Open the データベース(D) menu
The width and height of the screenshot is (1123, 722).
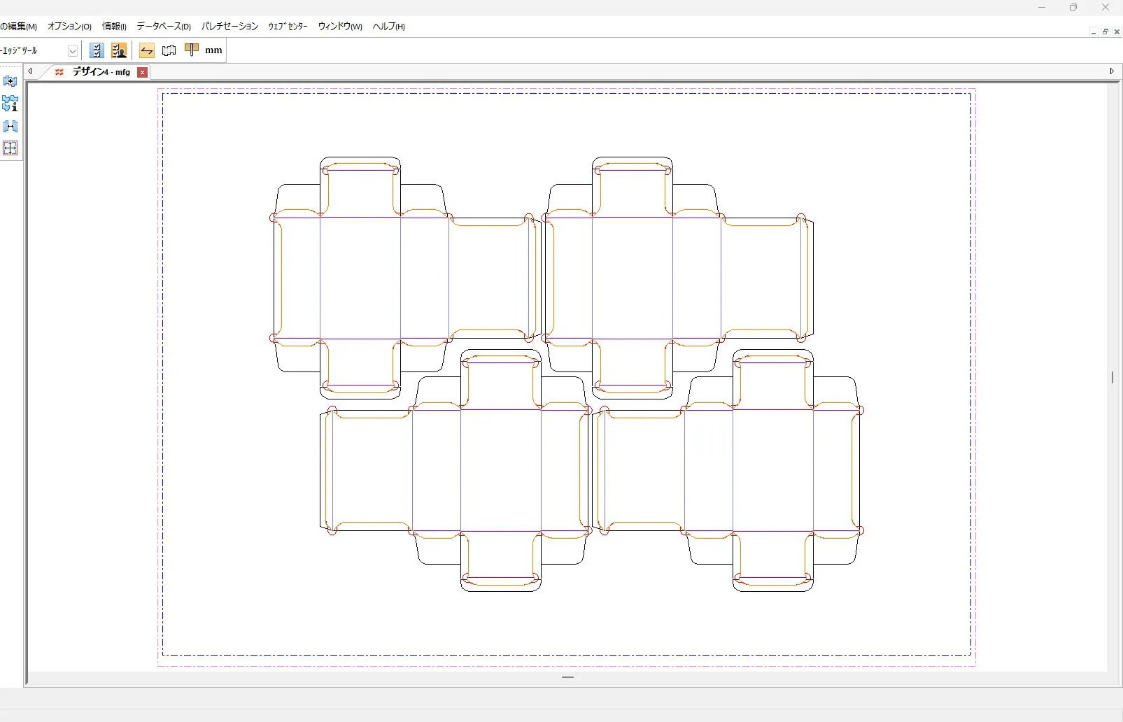tap(164, 27)
